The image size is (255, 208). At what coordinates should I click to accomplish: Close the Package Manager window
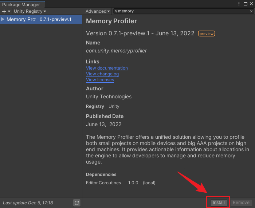point(251,4)
